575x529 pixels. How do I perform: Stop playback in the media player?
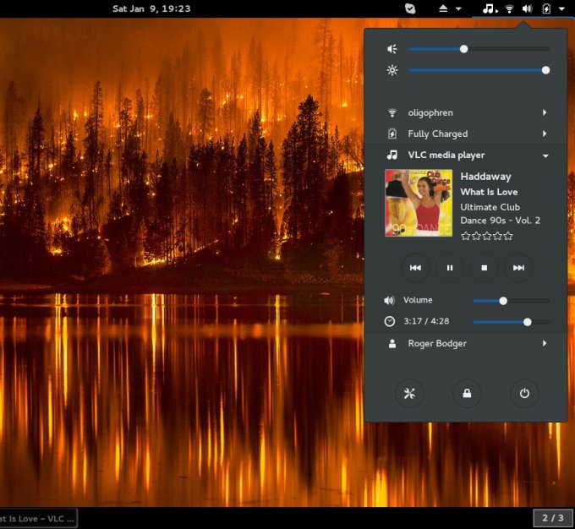tap(485, 268)
